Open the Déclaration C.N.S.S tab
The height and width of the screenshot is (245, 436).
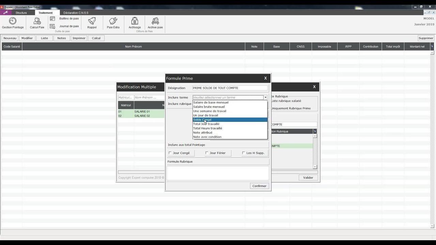click(x=76, y=13)
